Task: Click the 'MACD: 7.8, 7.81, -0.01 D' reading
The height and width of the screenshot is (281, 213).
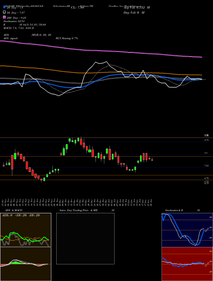Action: [19, 28]
